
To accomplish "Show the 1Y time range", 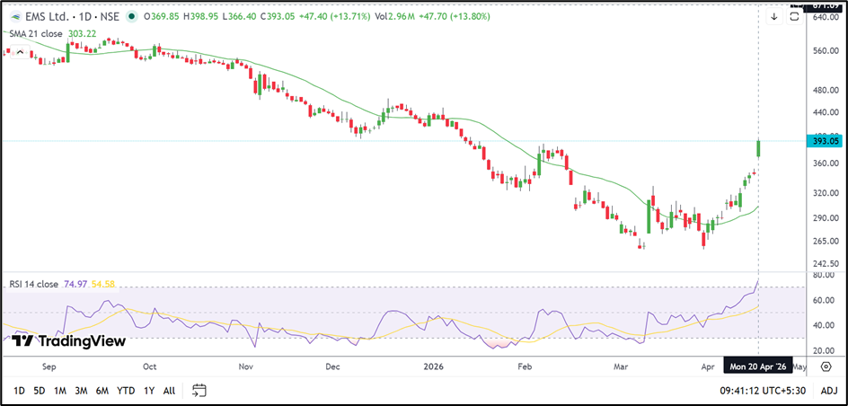I will (x=148, y=391).
